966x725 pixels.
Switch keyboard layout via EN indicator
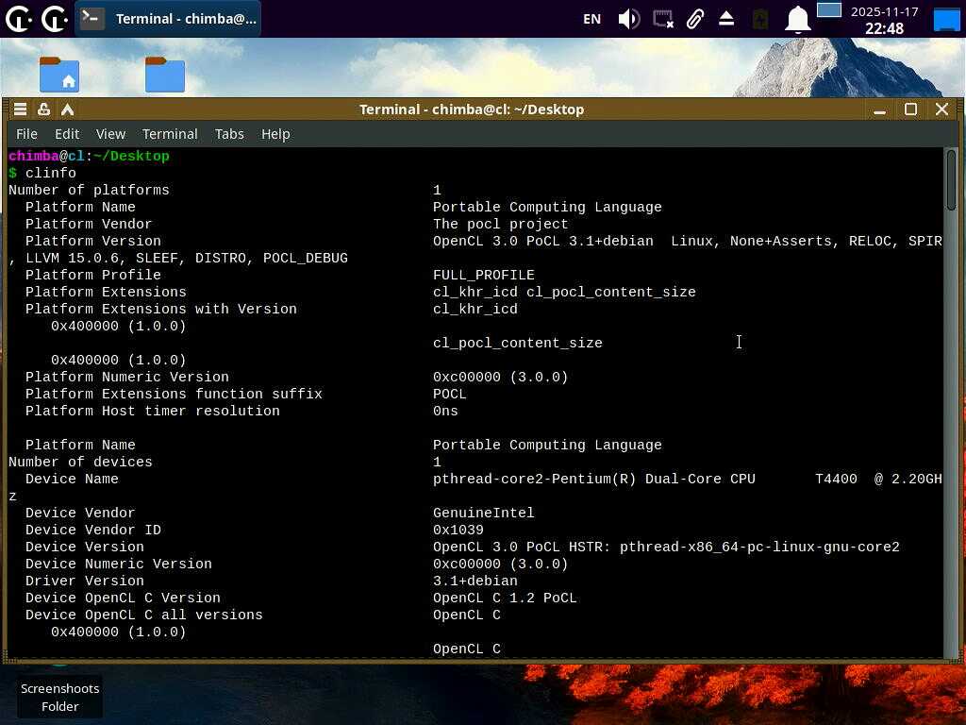[591, 19]
